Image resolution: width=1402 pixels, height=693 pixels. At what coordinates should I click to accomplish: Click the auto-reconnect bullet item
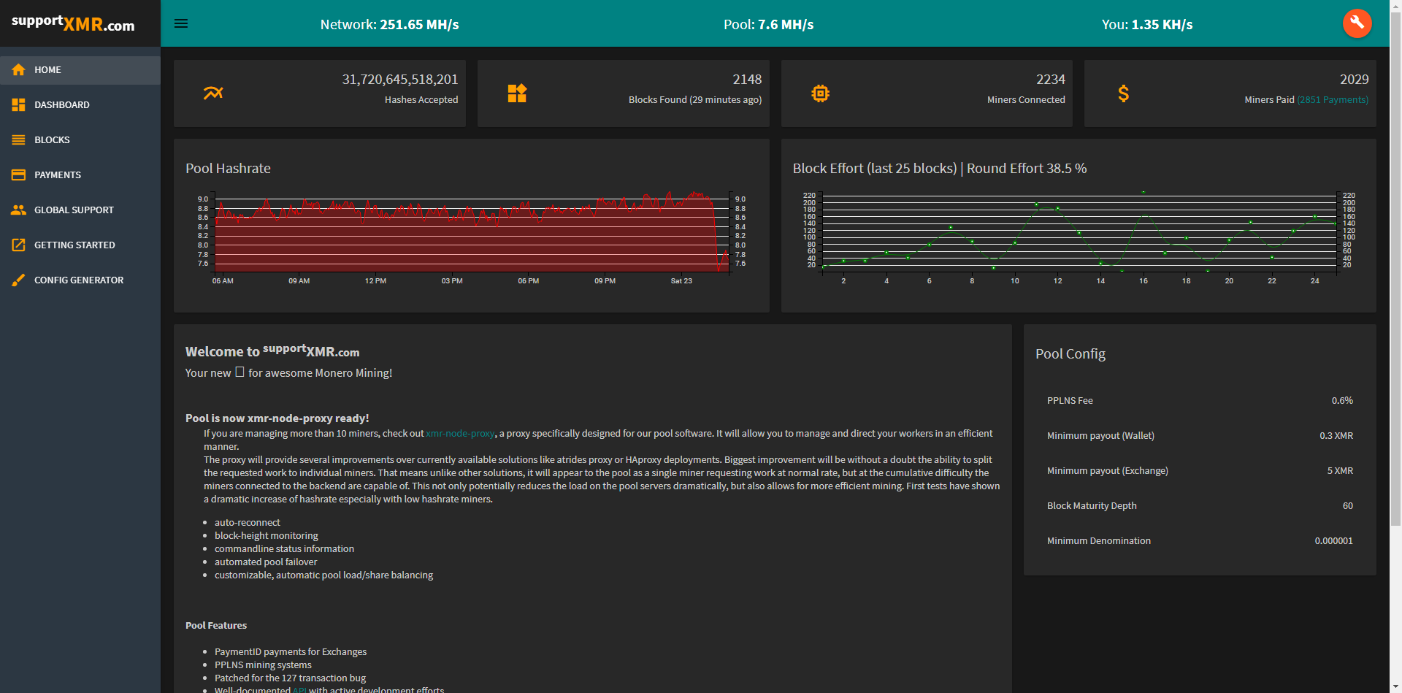248,523
